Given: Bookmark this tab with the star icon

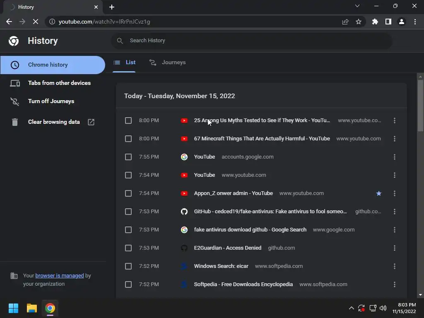Looking at the screenshot, I should pyautogui.click(x=359, y=22).
